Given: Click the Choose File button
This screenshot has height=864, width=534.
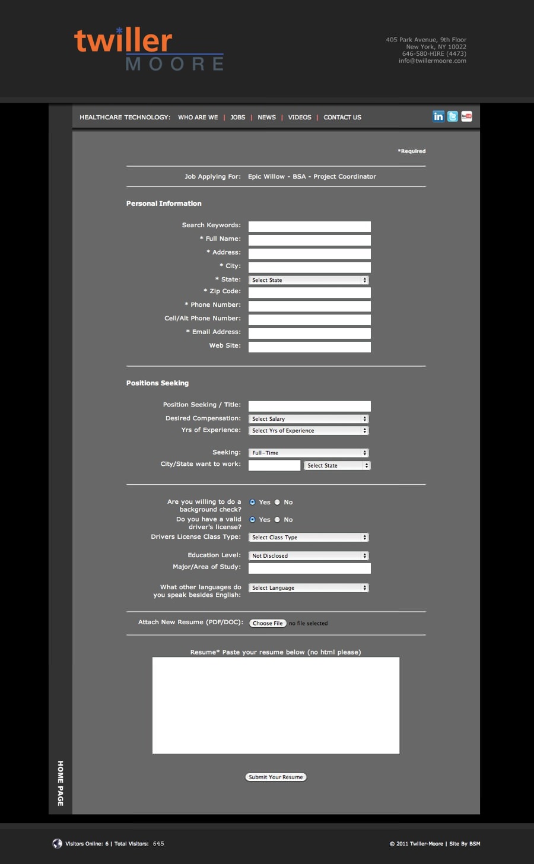Looking at the screenshot, I should [268, 624].
